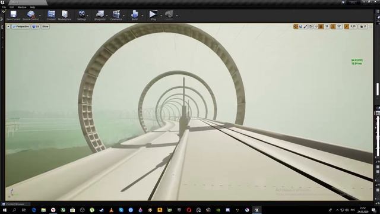Open the Windows Start menu
The width and height of the screenshot is (380, 214).
[4, 210]
